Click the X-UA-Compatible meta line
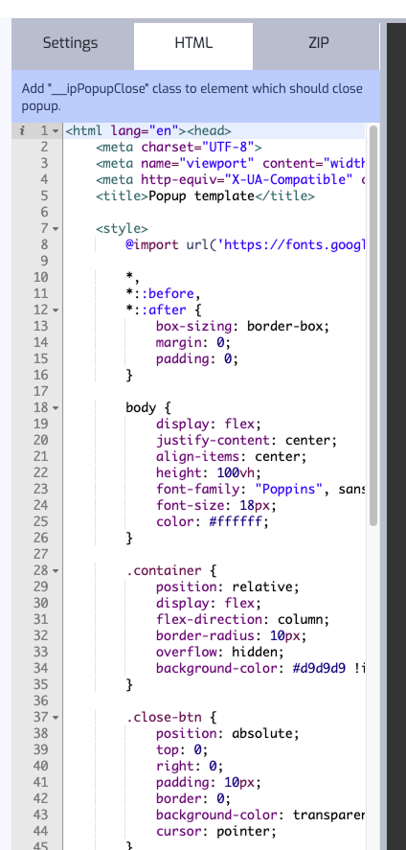 click(x=231, y=179)
